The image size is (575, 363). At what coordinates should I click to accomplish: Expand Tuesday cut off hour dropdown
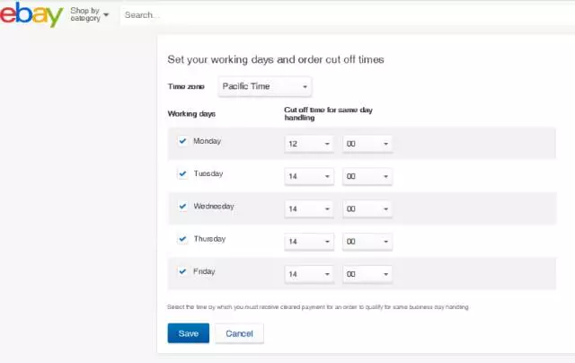click(x=308, y=176)
